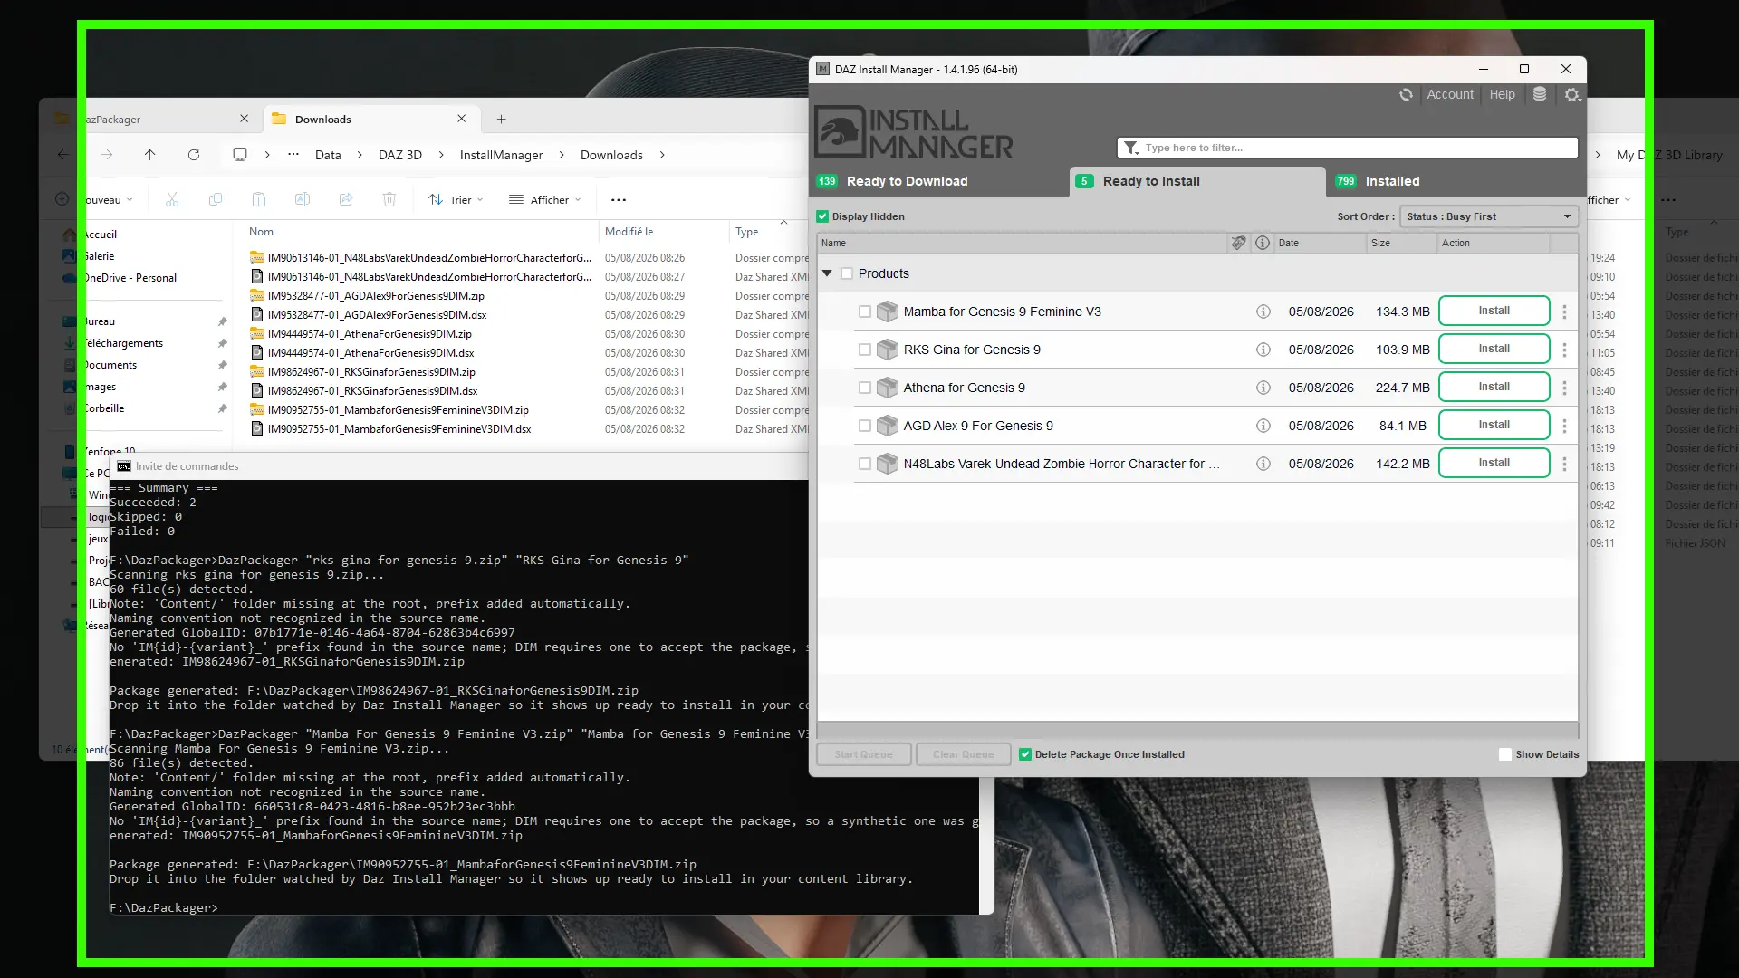This screenshot has height=978, width=1739.
Task: Install N48Labs Varek-Undead Zombie Horror Character
Action: pyautogui.click(x=1494, y=463)
